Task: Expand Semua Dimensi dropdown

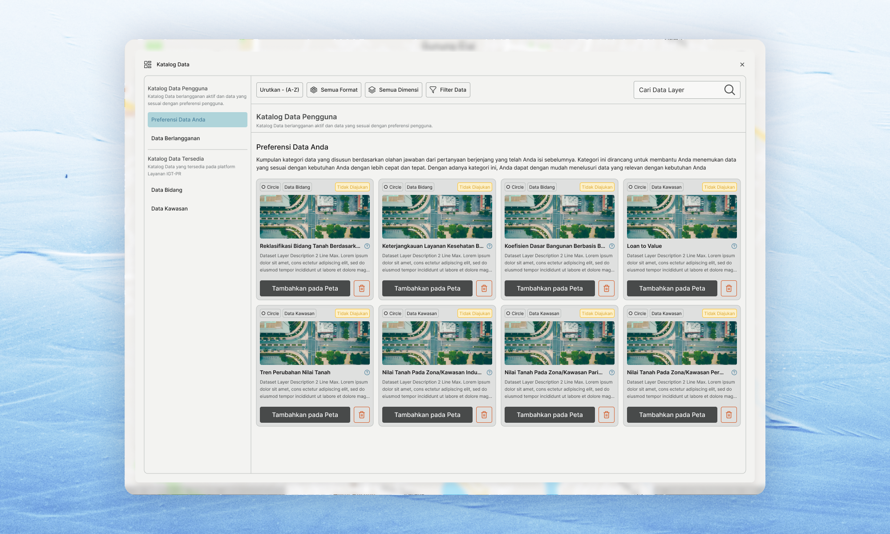Action: pyautogui.click(x=393, y=90)
